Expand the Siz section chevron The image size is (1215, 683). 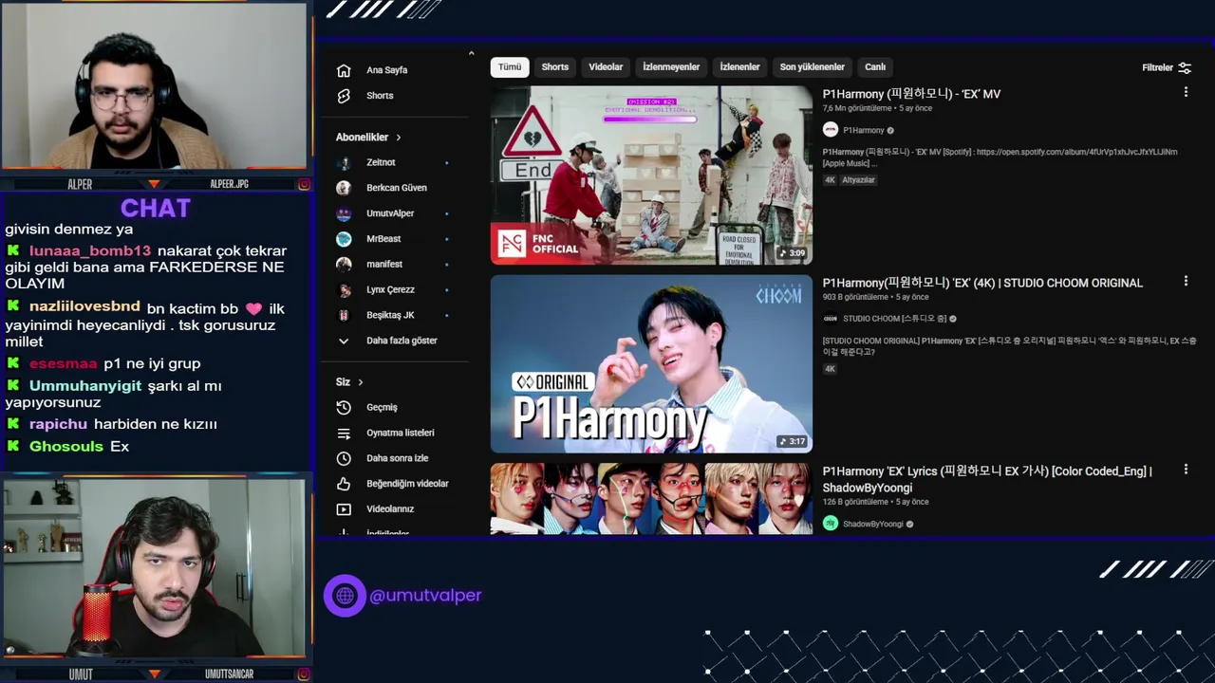pos(361,382)
